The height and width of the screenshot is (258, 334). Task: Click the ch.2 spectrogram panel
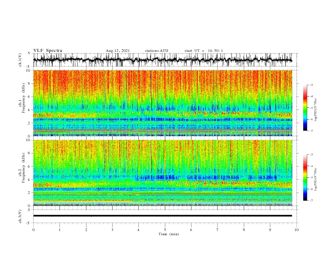point(163,173)
